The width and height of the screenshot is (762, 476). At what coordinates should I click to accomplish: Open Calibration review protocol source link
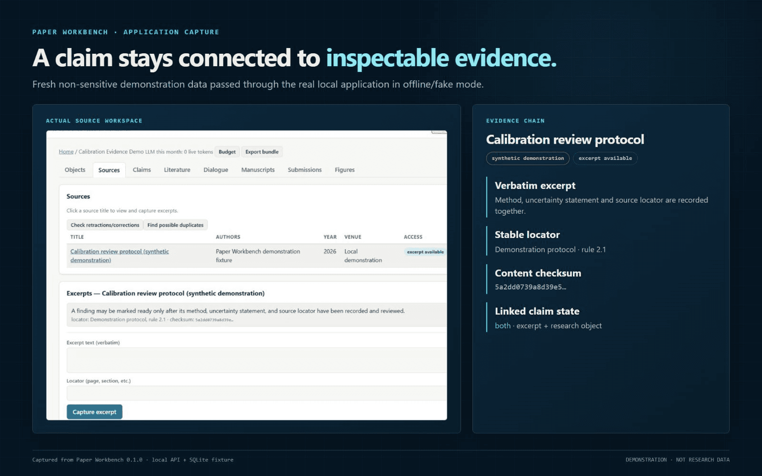tap(120, 256)
